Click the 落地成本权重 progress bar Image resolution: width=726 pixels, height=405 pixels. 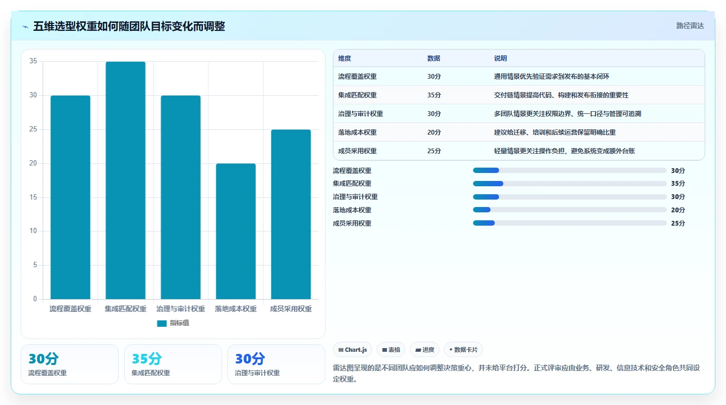[570, 210]
